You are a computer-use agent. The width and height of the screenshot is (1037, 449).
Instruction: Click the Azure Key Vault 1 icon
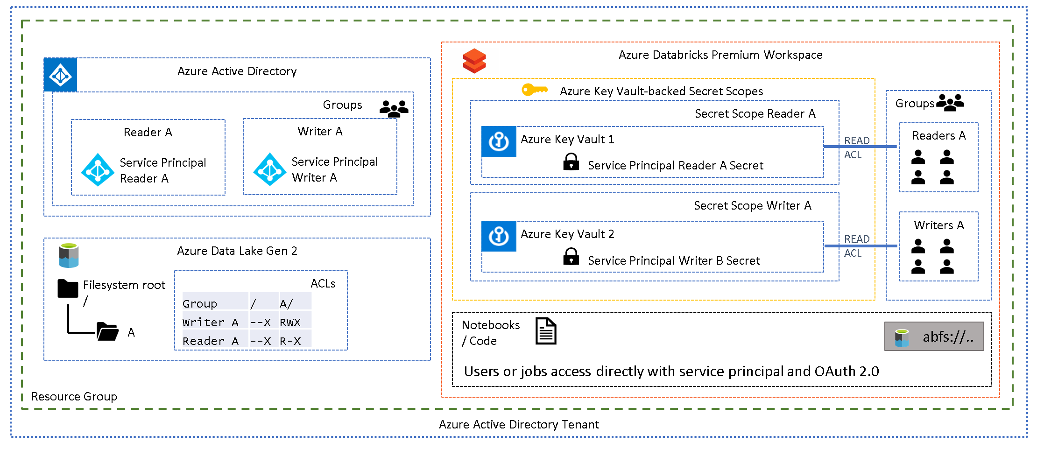click(x=499, y=141)
